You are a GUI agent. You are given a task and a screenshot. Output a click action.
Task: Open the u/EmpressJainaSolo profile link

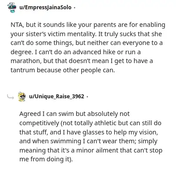coord(45,7)
